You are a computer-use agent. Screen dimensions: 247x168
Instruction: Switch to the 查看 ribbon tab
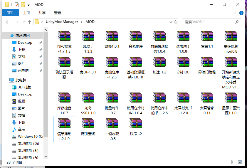click(58, 13)
